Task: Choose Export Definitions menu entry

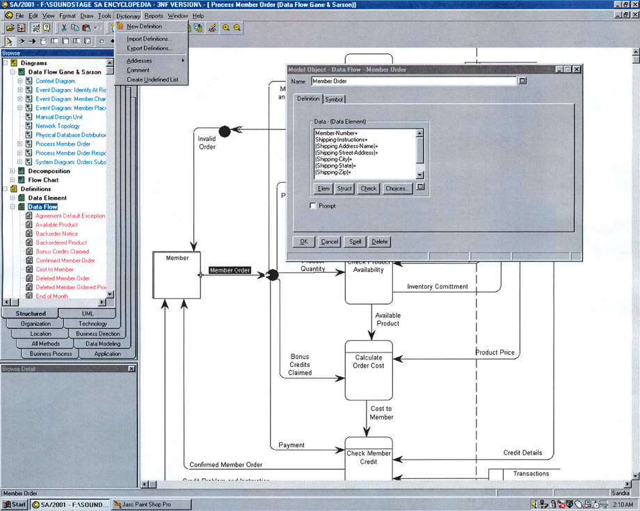Action: [x=152, y=48]
